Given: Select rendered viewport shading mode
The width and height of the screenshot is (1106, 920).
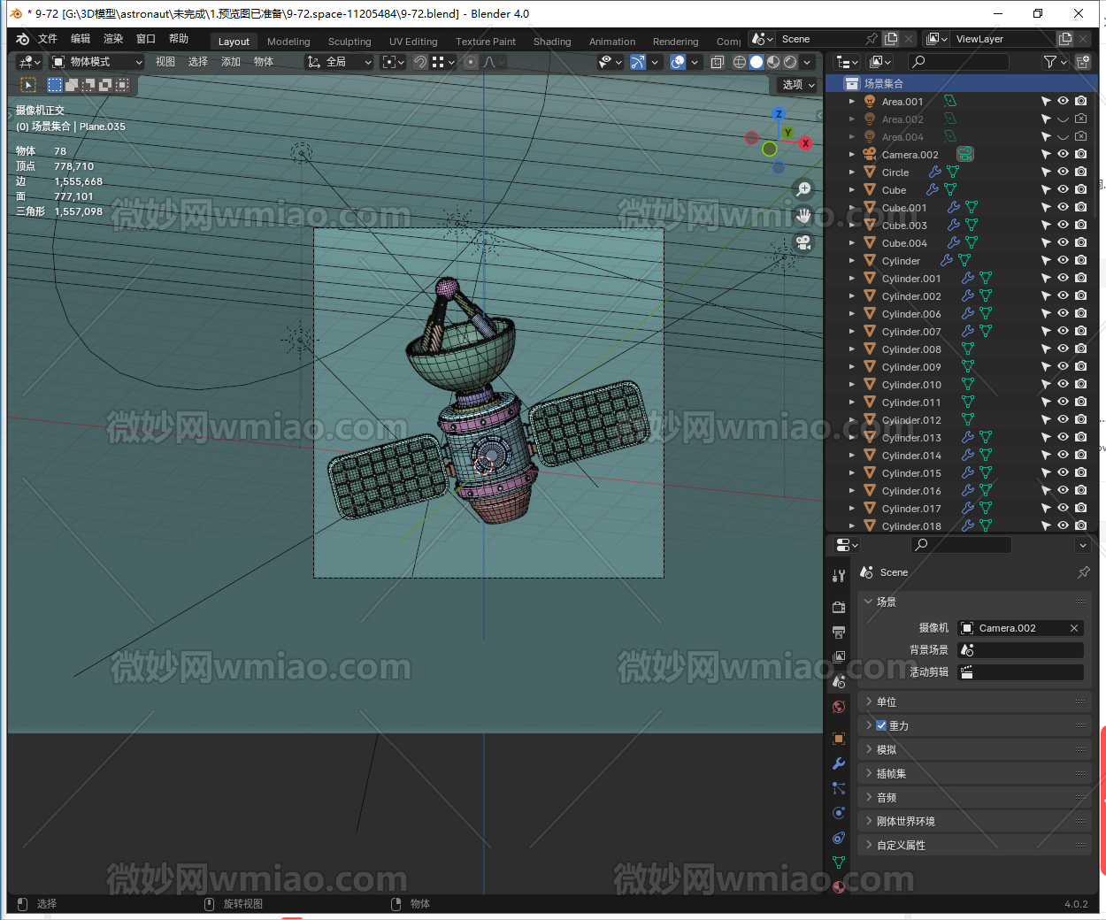Looking at the screenshot, I should click(790, 62).
